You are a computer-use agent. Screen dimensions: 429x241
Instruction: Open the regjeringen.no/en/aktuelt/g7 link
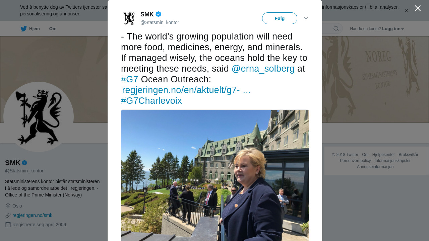coord(186,90)
